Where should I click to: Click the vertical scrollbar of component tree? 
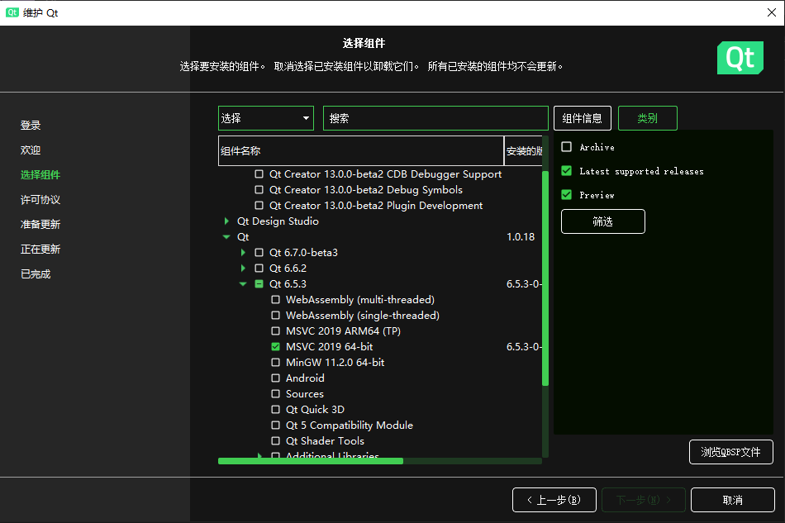[x=545, y=278]
